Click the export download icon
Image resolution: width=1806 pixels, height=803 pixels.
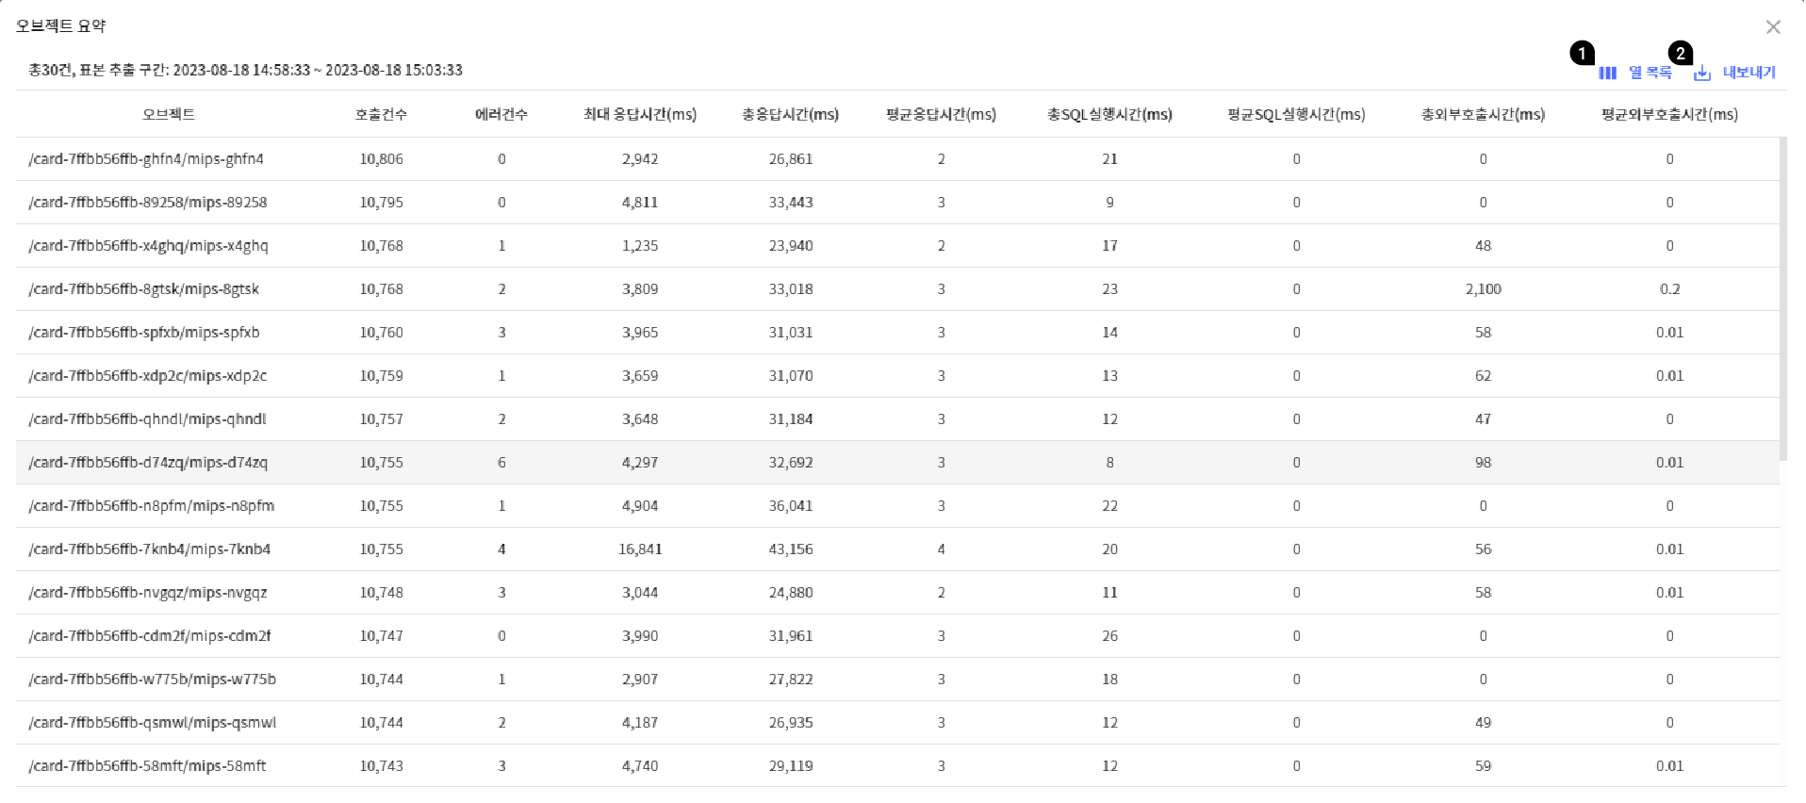(x=1702, y=73)
